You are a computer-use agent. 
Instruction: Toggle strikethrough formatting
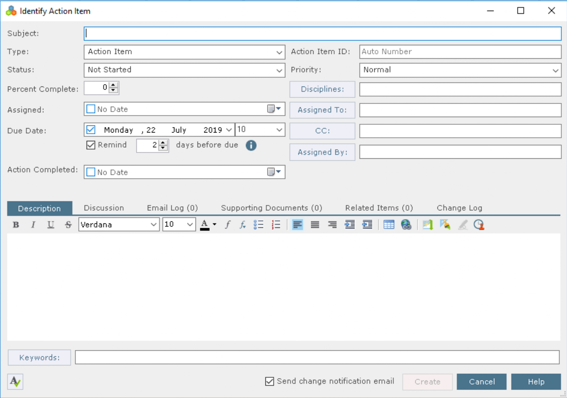pyautogui.click(x=68, y=225)
